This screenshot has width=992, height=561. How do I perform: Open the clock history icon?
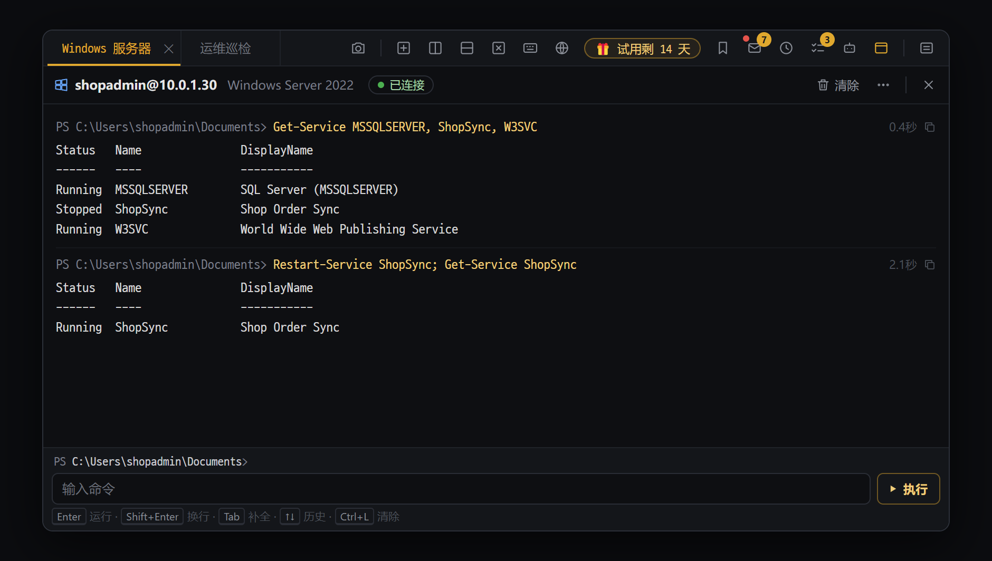(786, 49)
